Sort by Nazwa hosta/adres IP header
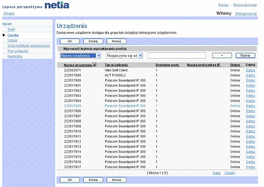264x187 pixels. click(204, 65)
